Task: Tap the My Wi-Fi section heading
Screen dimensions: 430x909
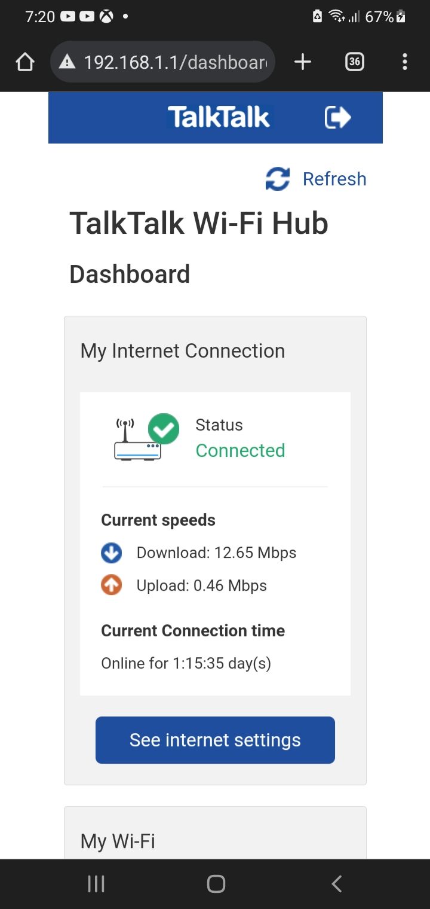Action: tap(118, 841)
